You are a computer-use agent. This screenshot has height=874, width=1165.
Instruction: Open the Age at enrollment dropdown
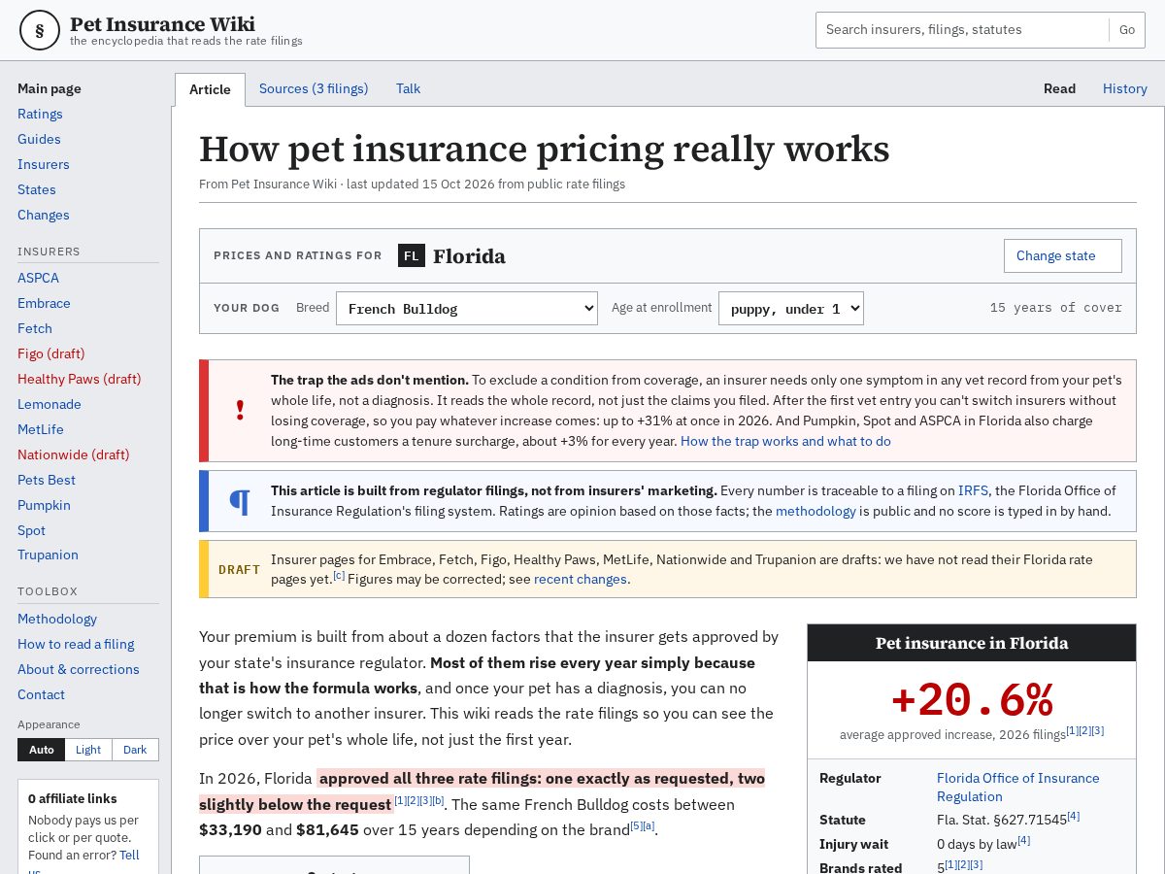[x=791, y=309]
